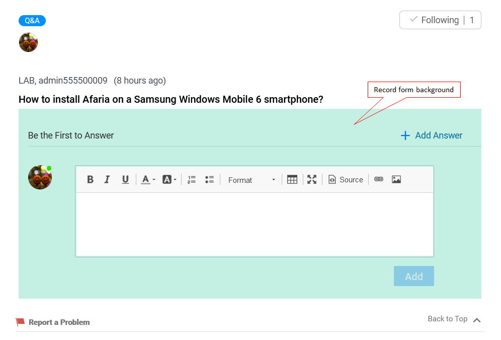Toggle the Following button
Screen dimensions: 501x340
440,20
